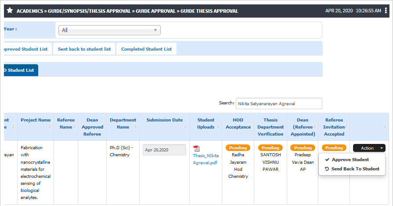Open the PDF icon under Student Uploads
The width and height of the screenshot is (393, 206).
[x=197, y=148]
